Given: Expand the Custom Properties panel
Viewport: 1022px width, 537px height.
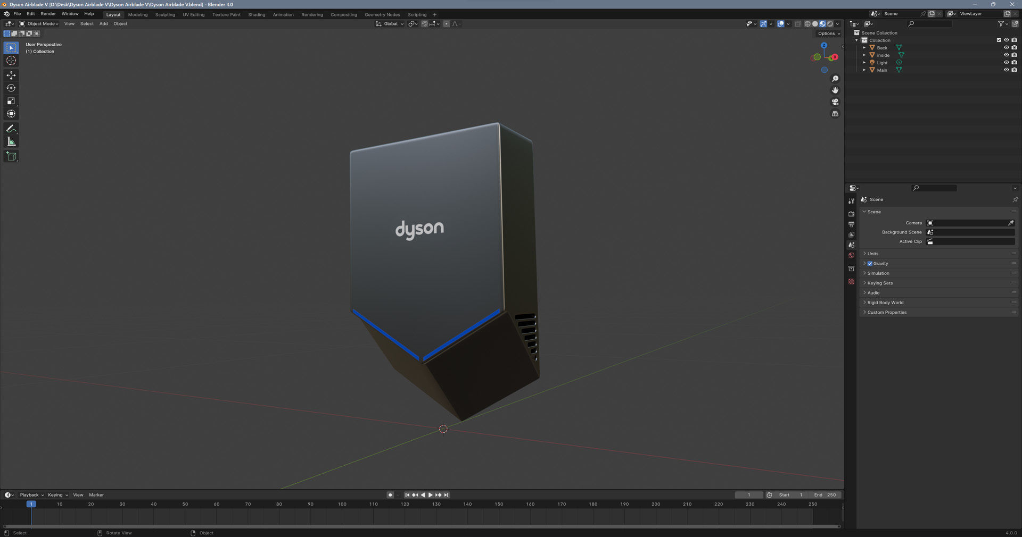Looking at the screenshot, I should (x=939, y=313).
